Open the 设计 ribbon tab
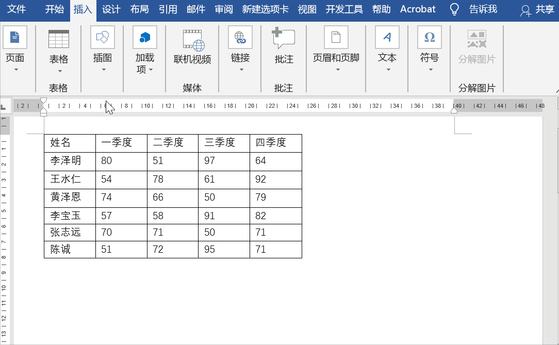 tap(111, 9)
